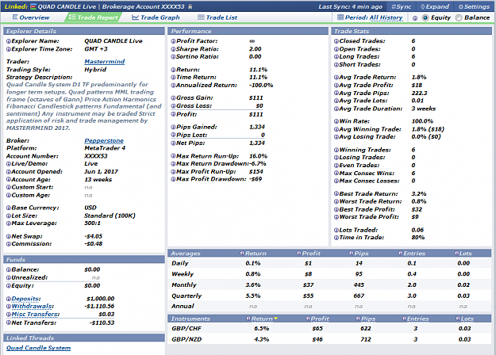Click the QUAD CANDLE Live title text
Viewport: 496px width, 355px height.
[x=67, y=6]
